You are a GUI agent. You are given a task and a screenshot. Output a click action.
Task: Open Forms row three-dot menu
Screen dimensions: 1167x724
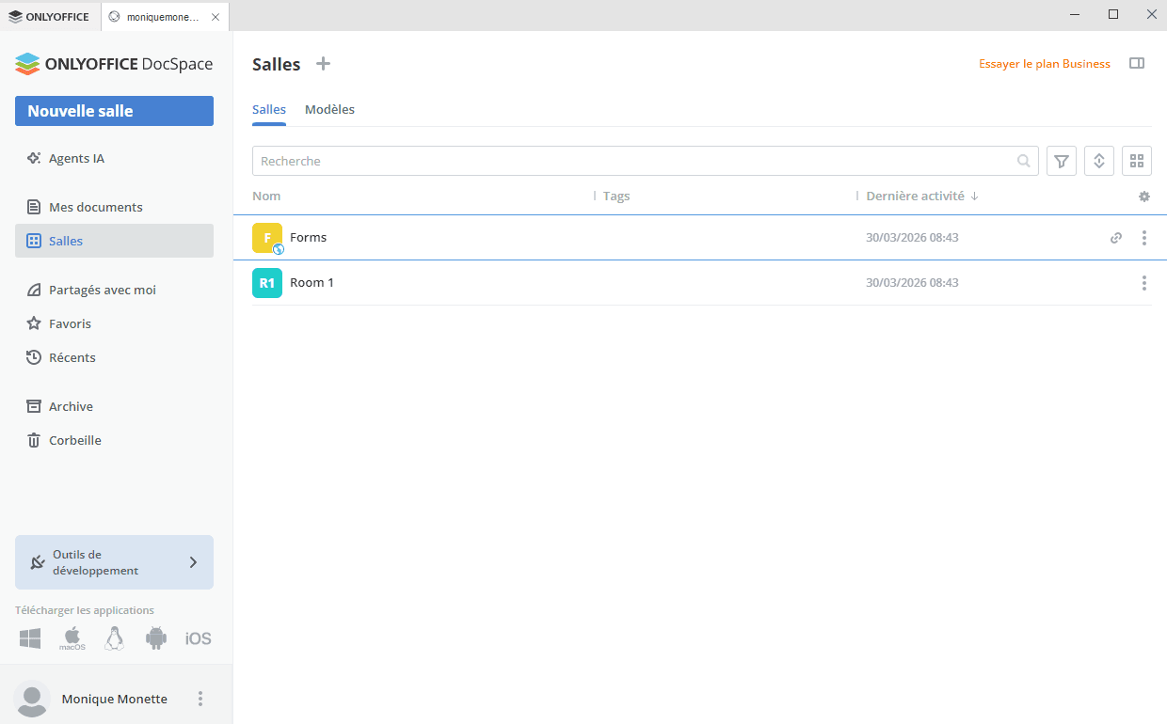1143,238
